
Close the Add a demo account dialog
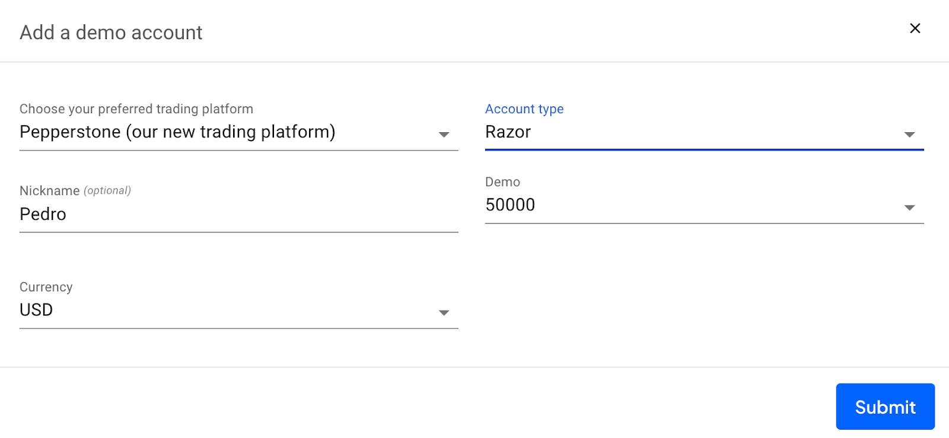pos(915,28)
